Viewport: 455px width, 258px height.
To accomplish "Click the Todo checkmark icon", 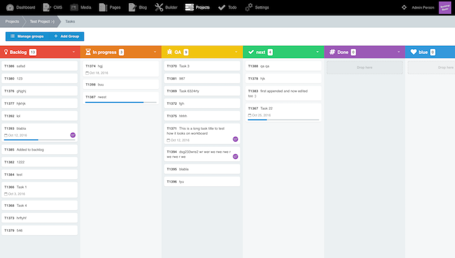I will tap(221, 7).
